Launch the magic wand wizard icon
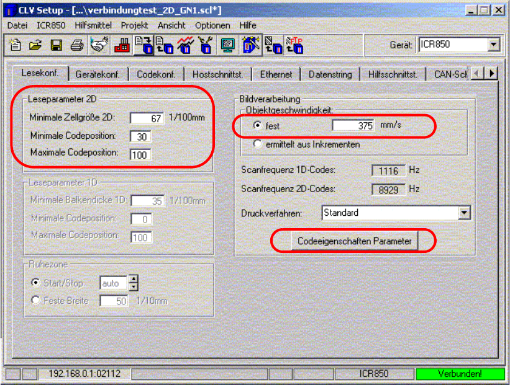510x385 pixels. point(251,45)
